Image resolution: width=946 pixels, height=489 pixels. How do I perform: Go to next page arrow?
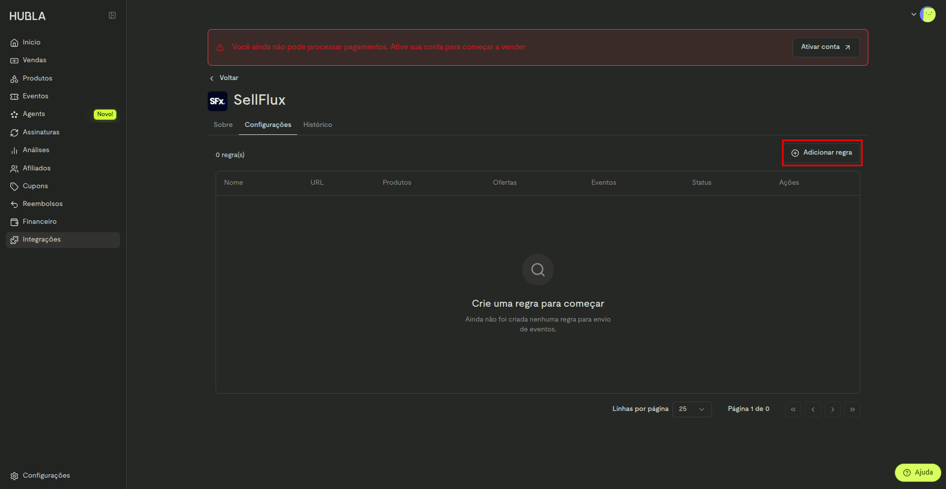(833, 409)
